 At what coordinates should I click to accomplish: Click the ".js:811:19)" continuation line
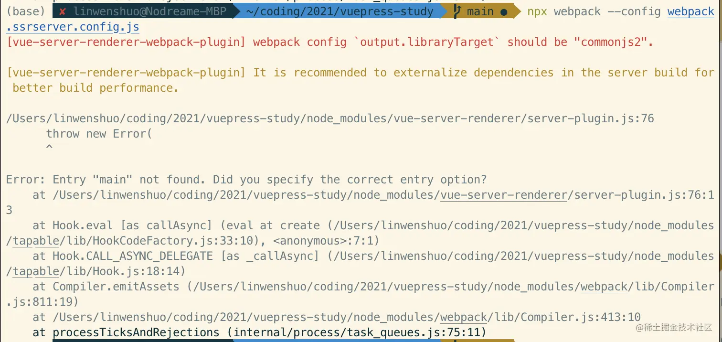click(42, 302)
